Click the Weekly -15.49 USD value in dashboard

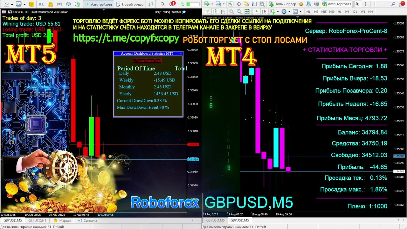pyautogui.click(x=164, y=80)
